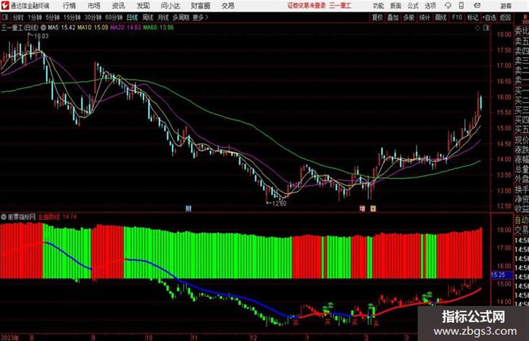This screenshot has width=529, height=341.
Task: Open the 选项 menu
Action: [x=430, y=6]
